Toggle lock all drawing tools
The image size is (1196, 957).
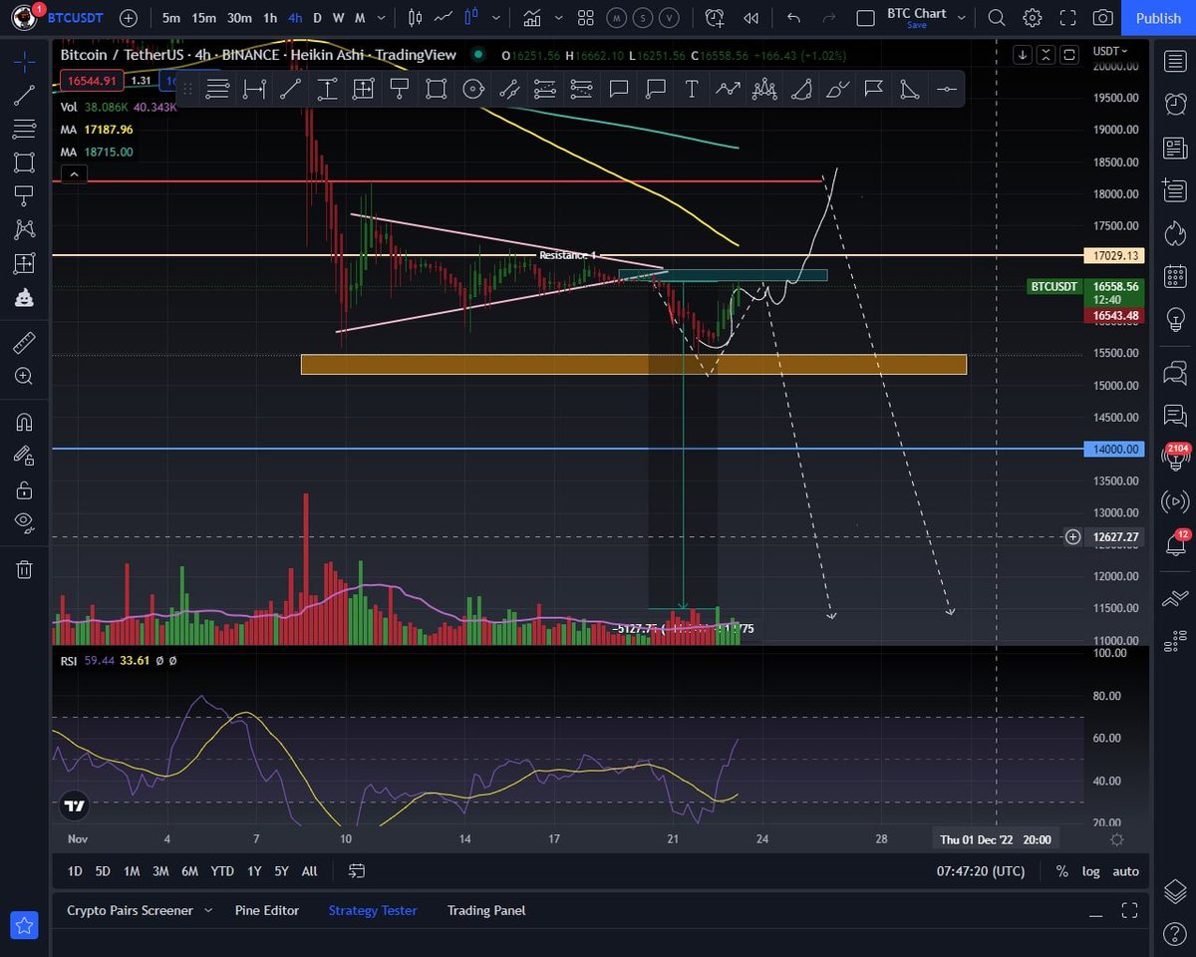pyautogui.click(x=24, y=488)
